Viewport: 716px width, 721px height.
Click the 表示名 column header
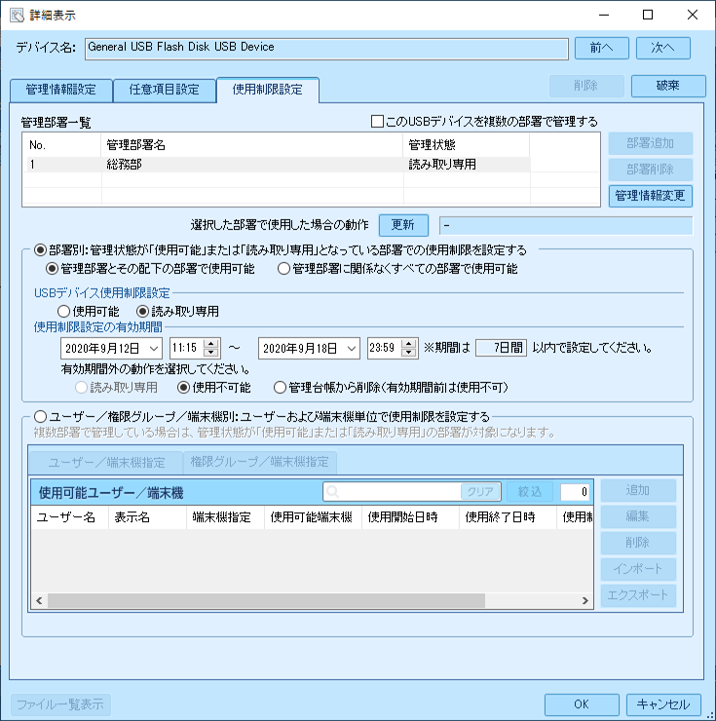(148, 517)
